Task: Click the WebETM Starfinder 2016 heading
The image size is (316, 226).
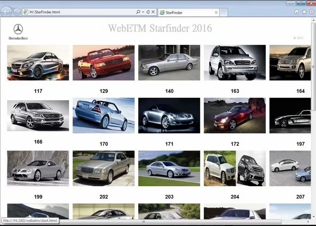Action: [x=160, y=28]
